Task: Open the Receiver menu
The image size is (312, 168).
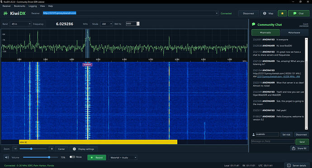Action: 7,6
